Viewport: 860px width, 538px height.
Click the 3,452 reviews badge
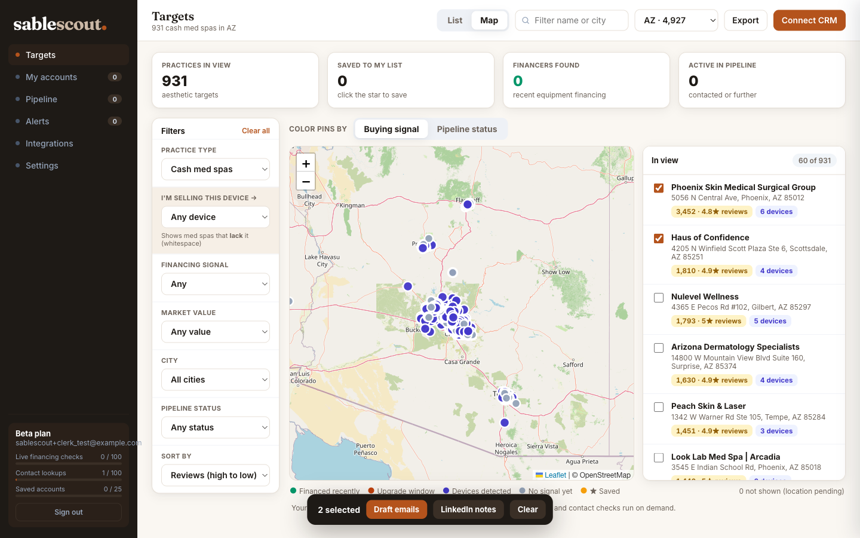[712, 212]
